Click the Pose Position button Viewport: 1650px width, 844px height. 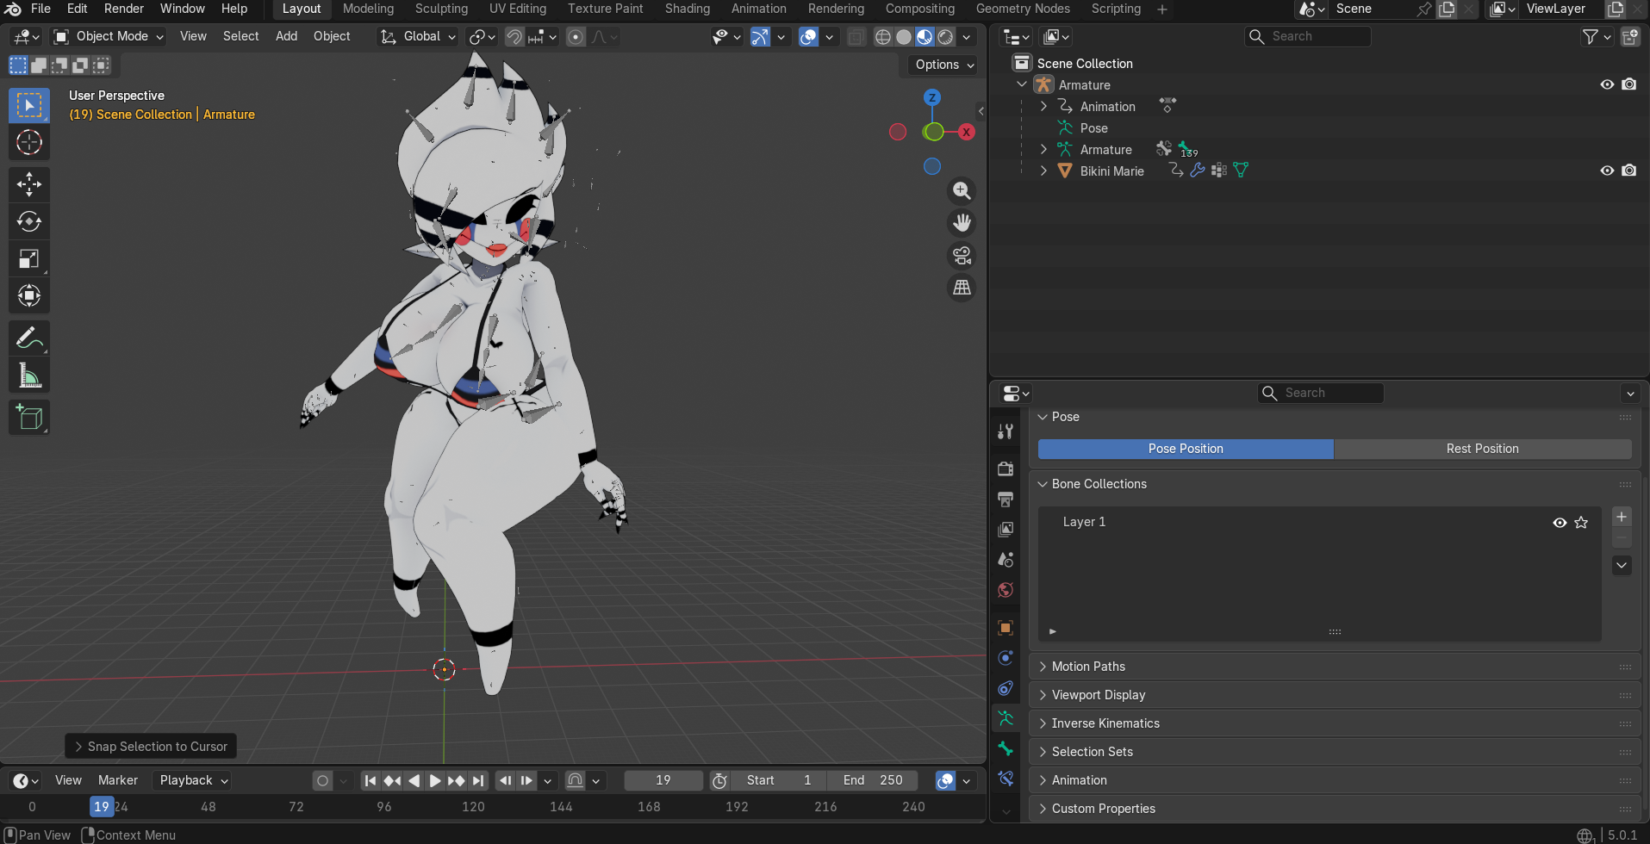point(1186,449)
